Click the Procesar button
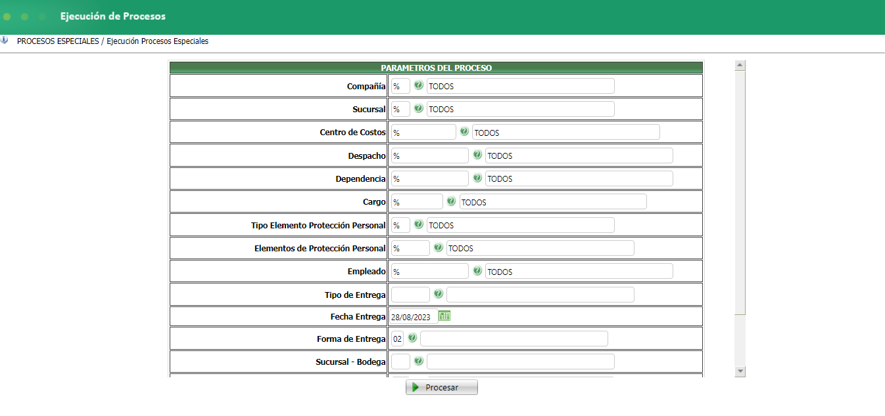The image size is (885, 416). (x=442, y=387)
